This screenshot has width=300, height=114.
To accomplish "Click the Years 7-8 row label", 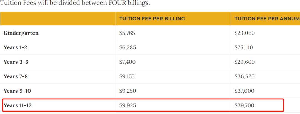I will (x=16, y=76).
